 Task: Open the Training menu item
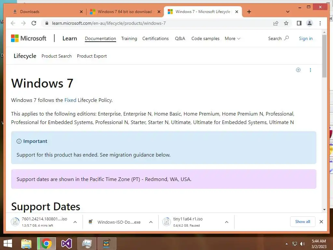point(129,38)
